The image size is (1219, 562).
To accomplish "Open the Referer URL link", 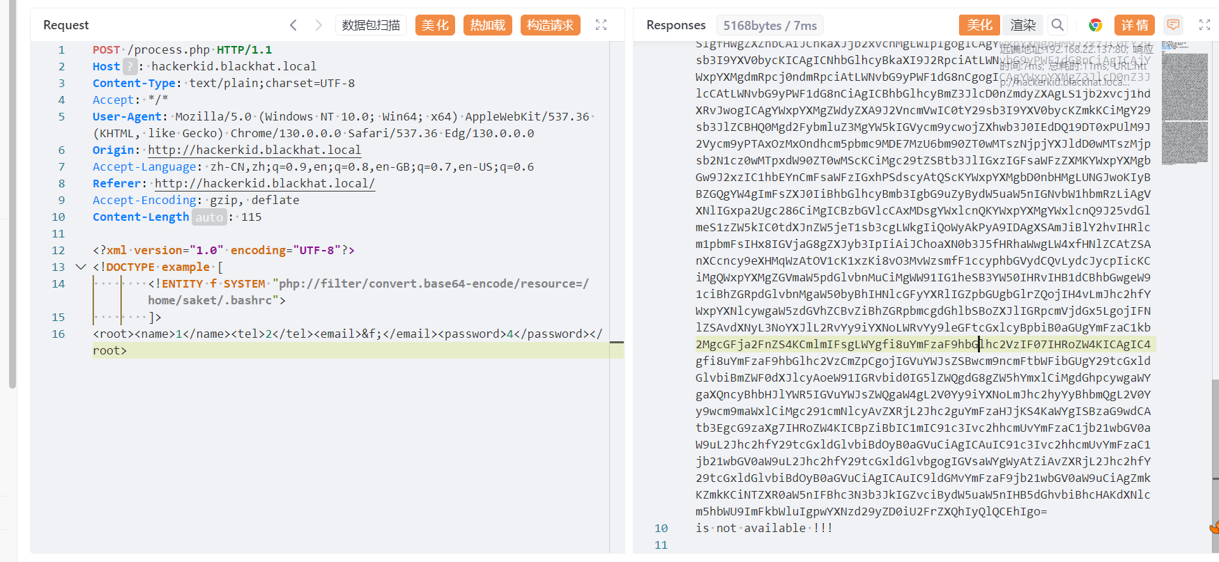I will pos(265,183).
